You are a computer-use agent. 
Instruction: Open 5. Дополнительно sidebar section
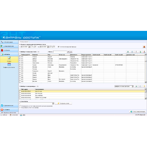tap(9, 105)
